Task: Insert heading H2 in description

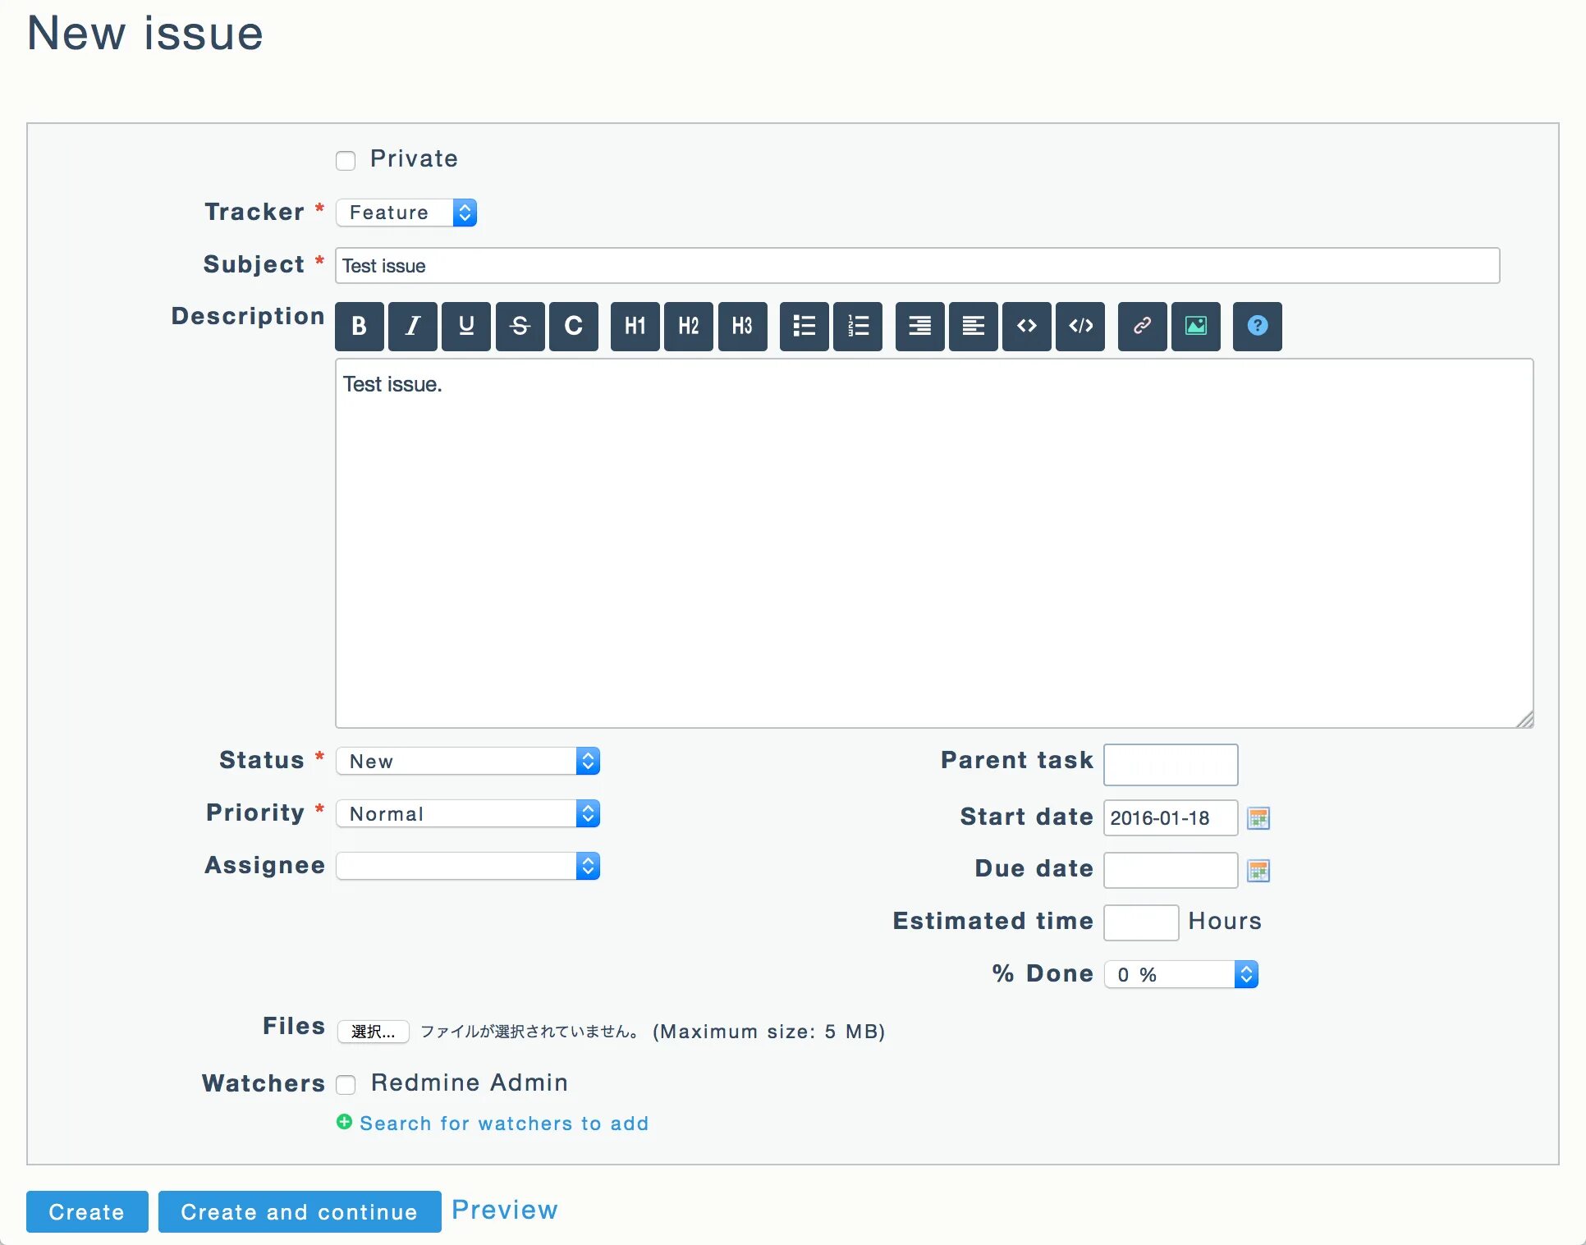Action: tap(688, 326)
